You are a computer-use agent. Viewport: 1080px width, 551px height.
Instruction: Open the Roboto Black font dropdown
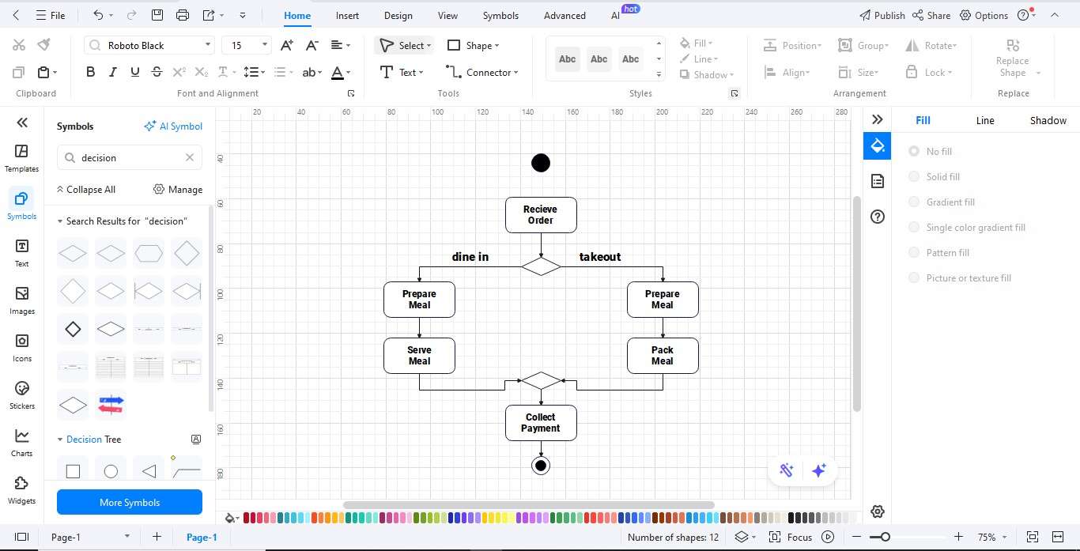click(x=210, y=45)
